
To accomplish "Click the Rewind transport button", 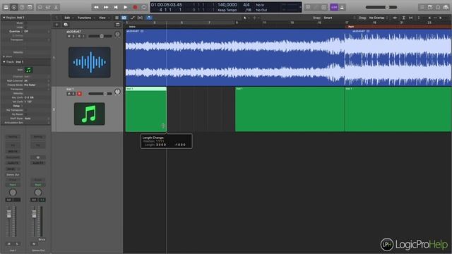I will [96, 7].
